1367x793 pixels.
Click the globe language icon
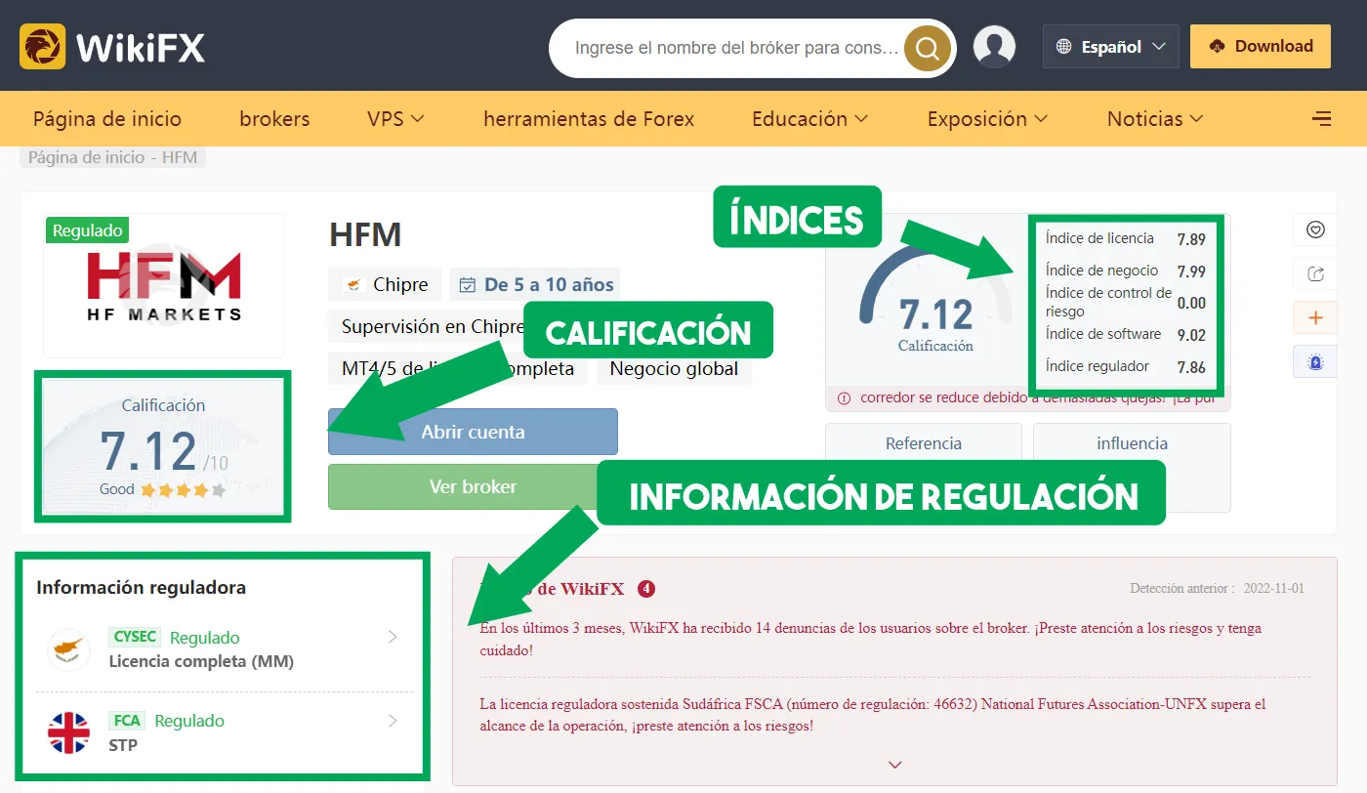[1064, 46]
